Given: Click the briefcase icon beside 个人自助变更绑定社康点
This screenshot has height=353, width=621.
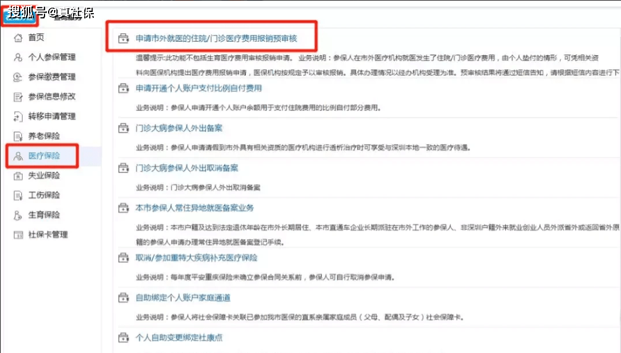Looking at the screenshot, I should point(123,336).
